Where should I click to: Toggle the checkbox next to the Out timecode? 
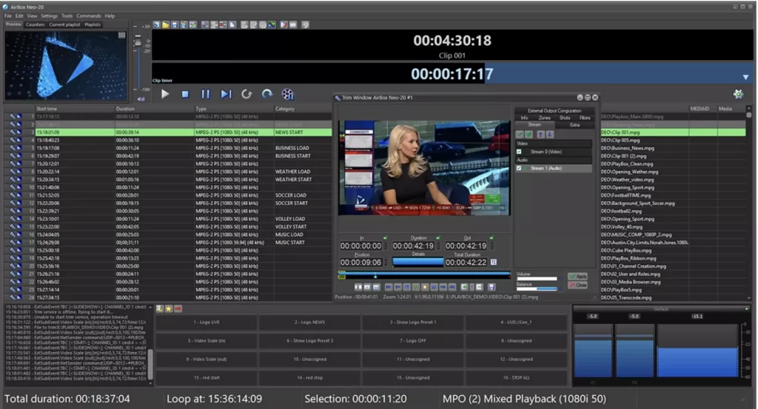pos(490,237)
